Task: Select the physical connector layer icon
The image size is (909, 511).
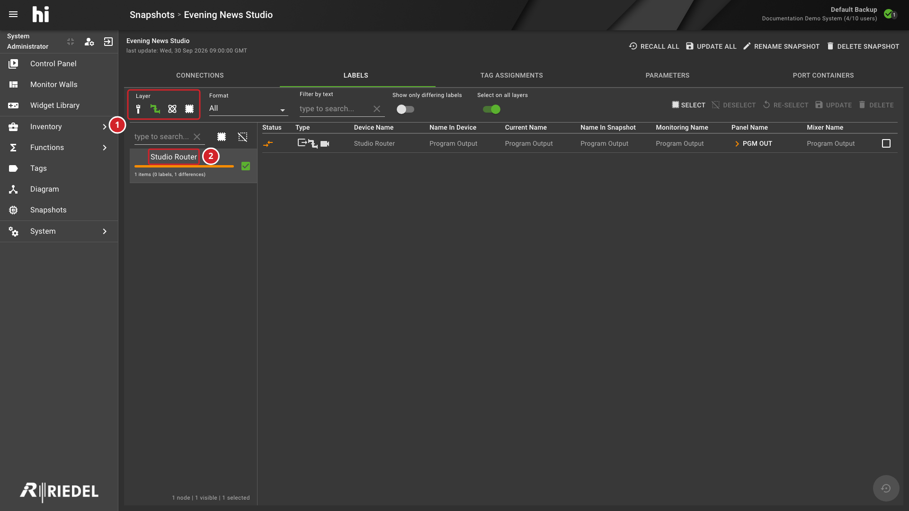Action: [138, 109]
